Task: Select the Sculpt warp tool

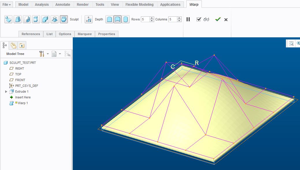Action: tap(64, 19)
